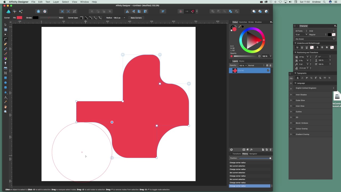Choose the rounded corner type
The image size is (341, 192).
(x=86, y=18)
